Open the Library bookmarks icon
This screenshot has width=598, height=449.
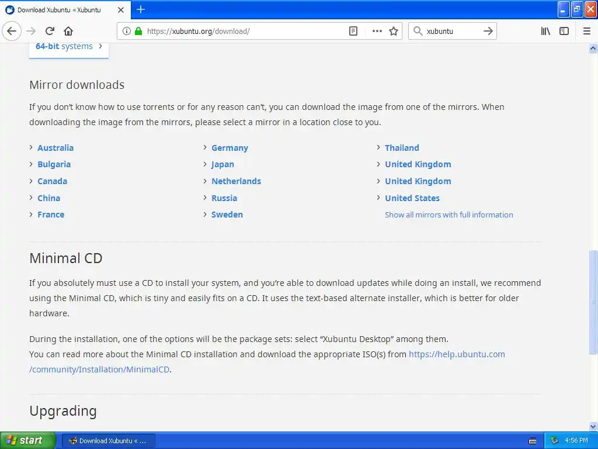pos(545,31)
